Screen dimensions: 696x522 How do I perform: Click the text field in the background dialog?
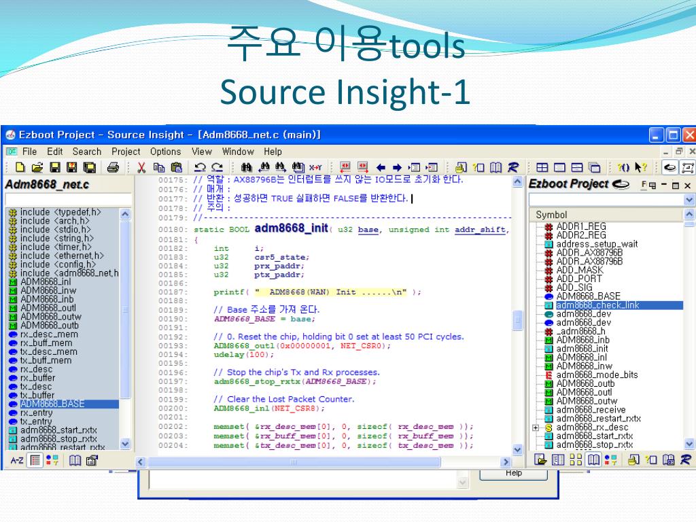pos(302,479)
